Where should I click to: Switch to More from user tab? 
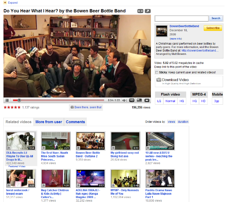[49, 122]
